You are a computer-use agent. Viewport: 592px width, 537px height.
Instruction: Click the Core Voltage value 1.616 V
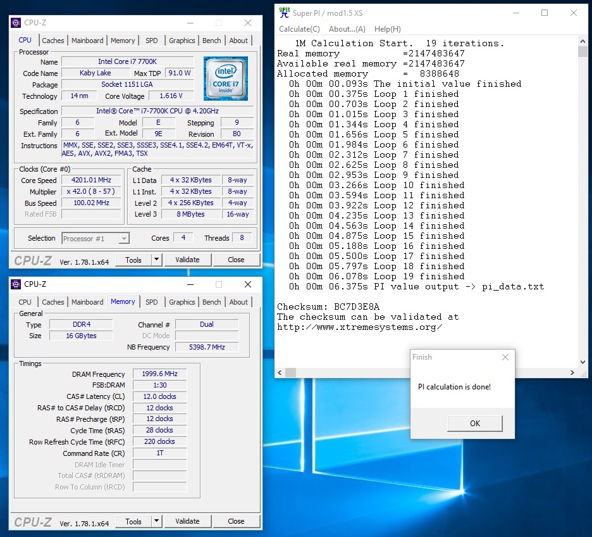tap(171, 96)
